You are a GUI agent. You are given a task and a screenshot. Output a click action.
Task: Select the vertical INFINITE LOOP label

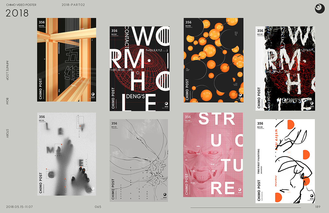tap(7, 70)
